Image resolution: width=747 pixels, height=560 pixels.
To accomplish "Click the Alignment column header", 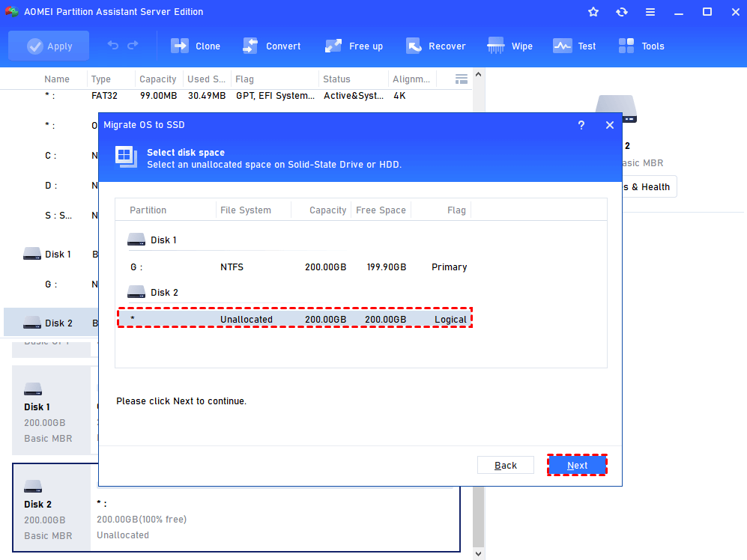I will coord(411,79).
